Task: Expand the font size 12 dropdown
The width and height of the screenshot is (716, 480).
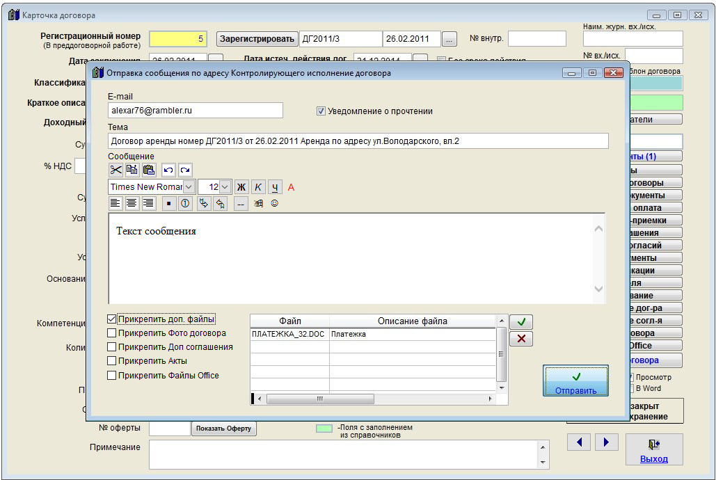Action: pyautogui.click(x=225, y=186)
